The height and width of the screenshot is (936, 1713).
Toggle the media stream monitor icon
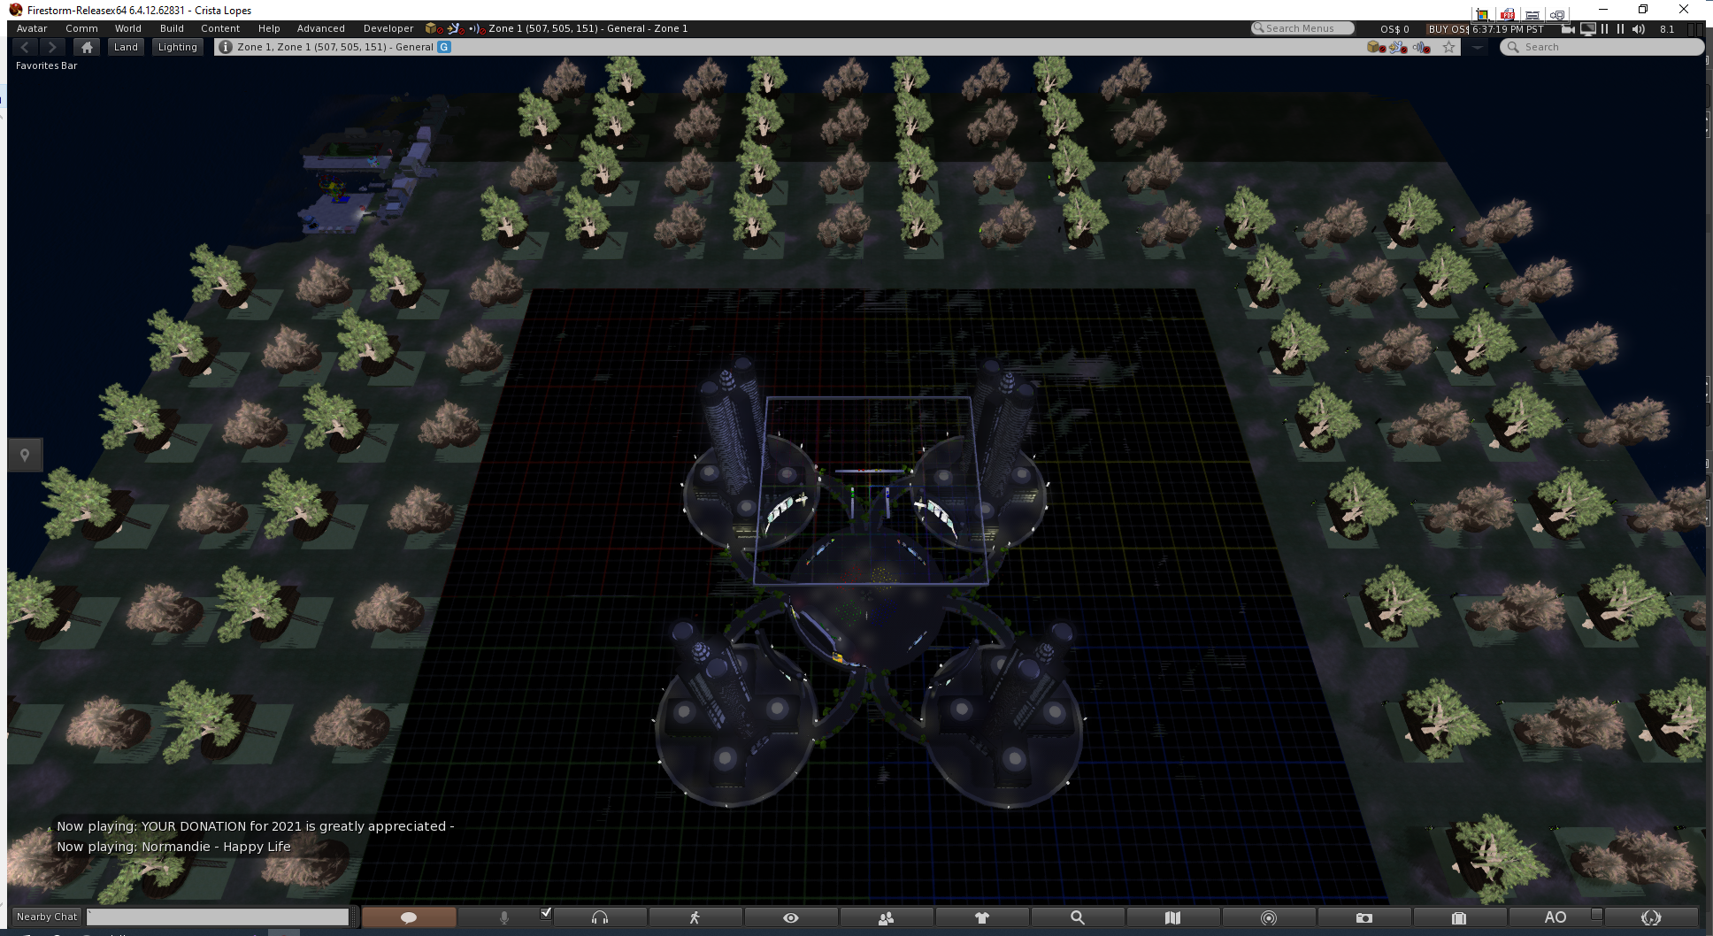pyautogui.click(x=1588, y=28)
